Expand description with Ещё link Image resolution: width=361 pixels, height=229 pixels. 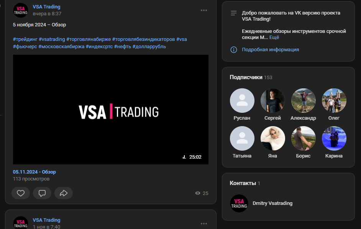(274, 37)
